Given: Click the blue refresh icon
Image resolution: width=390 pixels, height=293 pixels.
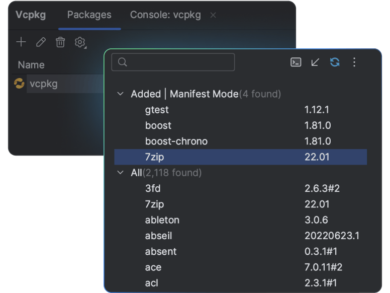Looking at the screenshot, I should coord(335,62).
